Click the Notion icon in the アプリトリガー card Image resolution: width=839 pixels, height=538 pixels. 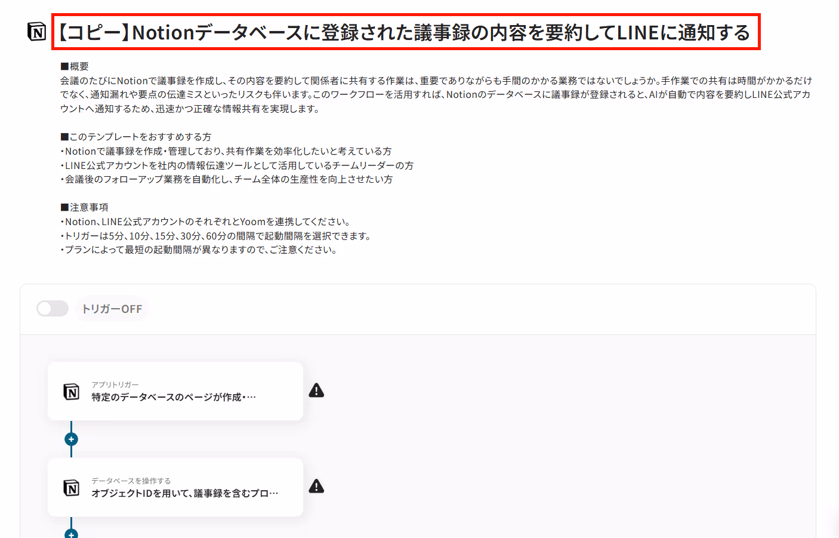[72, 392]
